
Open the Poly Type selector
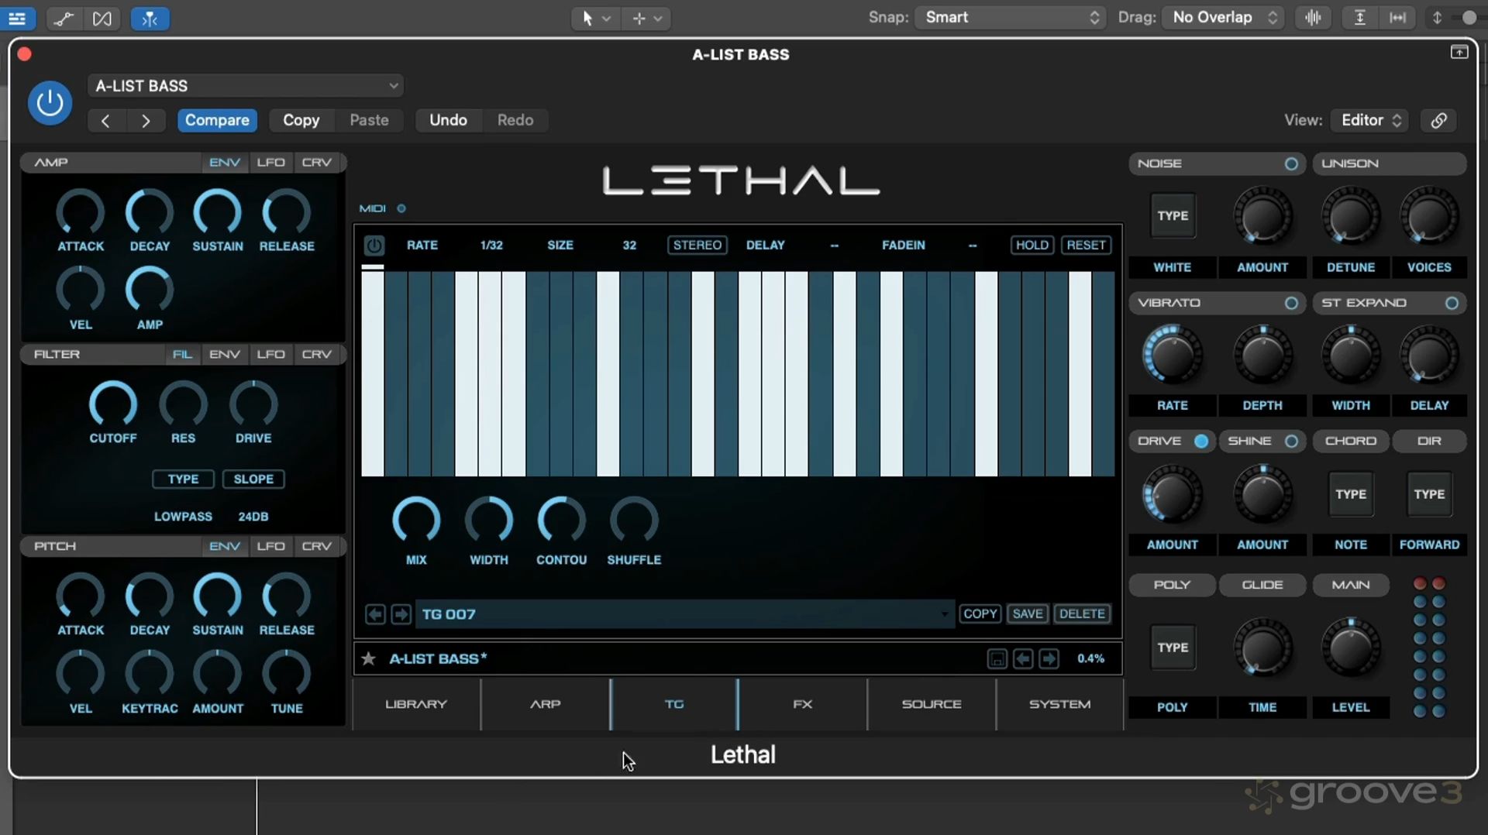(1173, 648)
